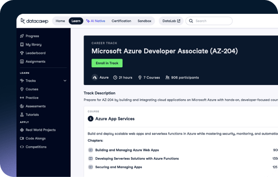278x177 pixels.
Task: Focus the Search input field
Action: [x=209, y=21]
